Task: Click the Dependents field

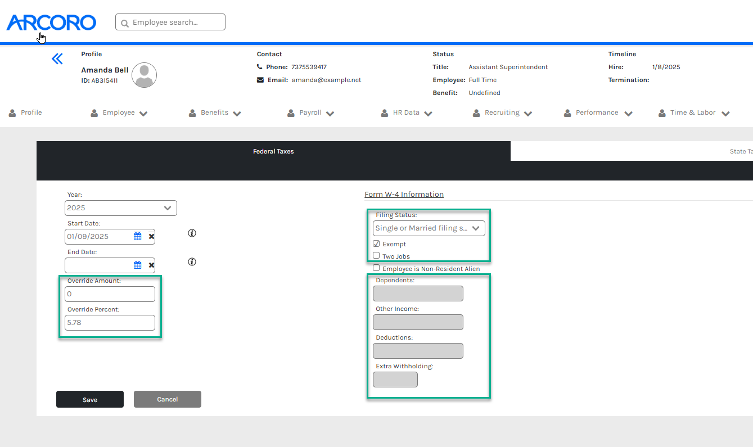Action: pos(418,294)
